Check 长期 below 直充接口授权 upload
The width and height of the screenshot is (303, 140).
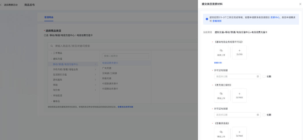tap(264, 115)
